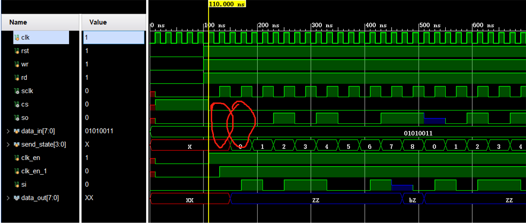This screenshot has height=224, width=526.
Task: Select the clk_en signal name
Action: pyautogui.click(x=30, y=158)
